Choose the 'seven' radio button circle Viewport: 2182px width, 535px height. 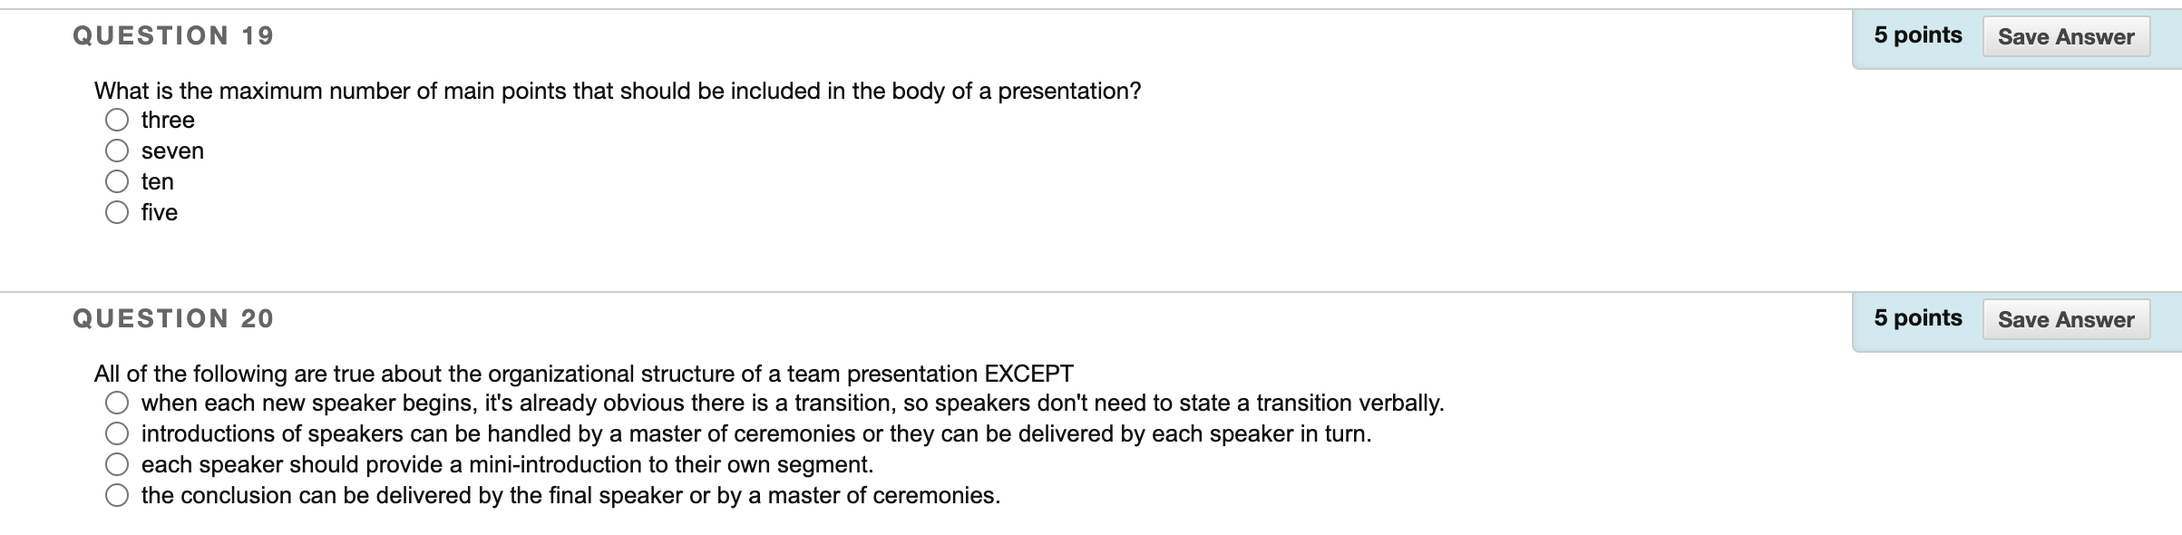click(x=117, y=151)
